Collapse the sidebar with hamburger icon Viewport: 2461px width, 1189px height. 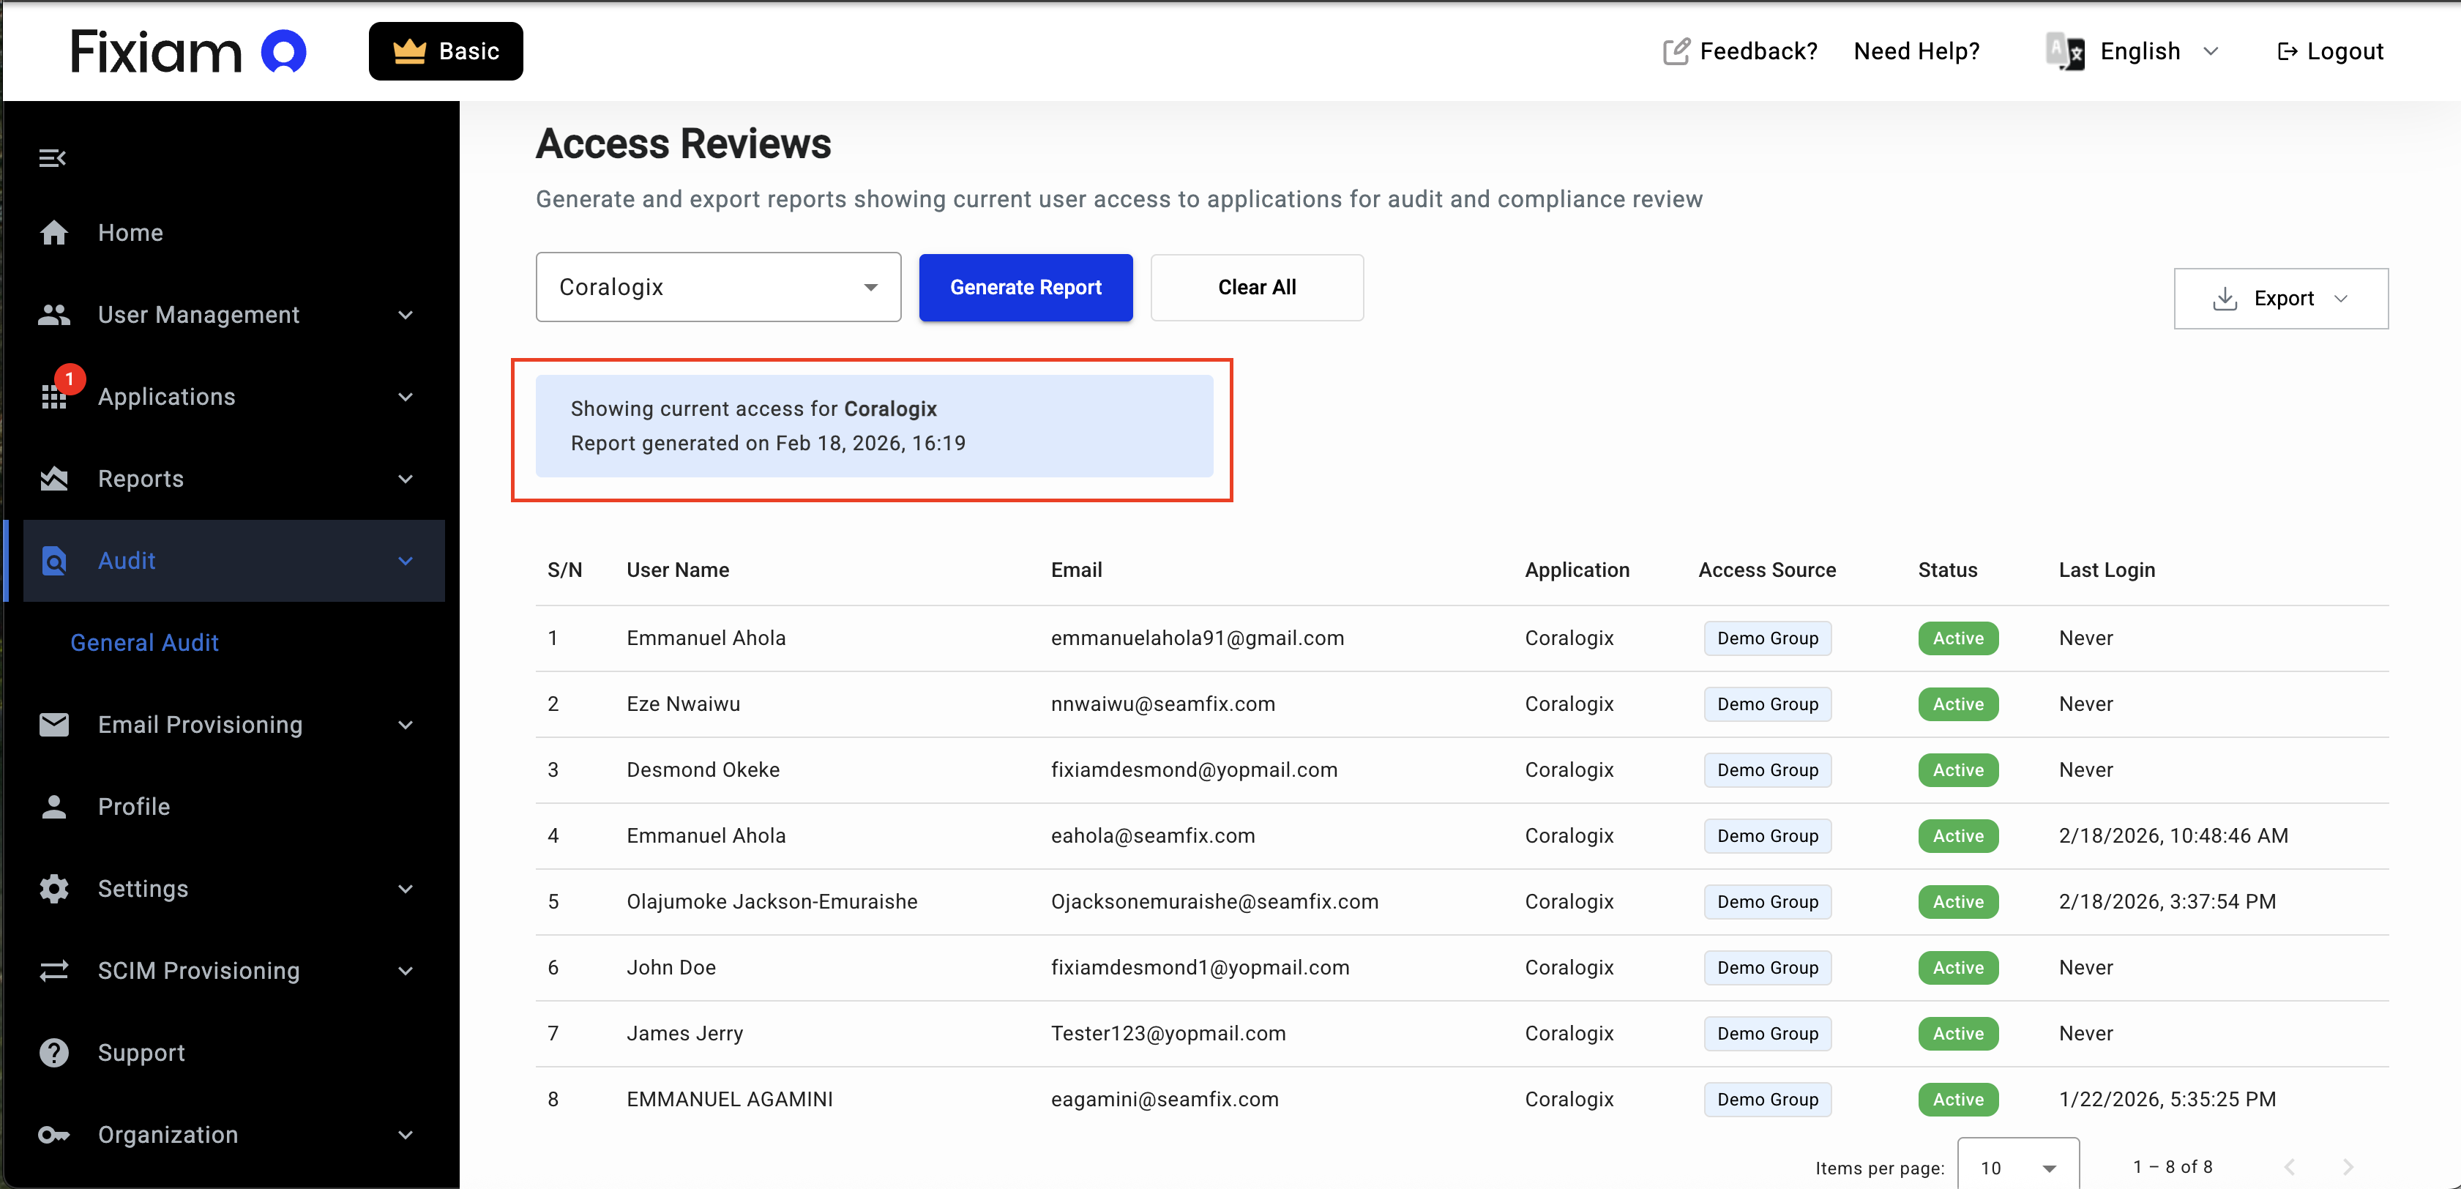[x=51, y=157]
